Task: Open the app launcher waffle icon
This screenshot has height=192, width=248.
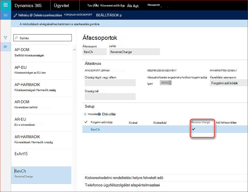Action: (6, 5)
